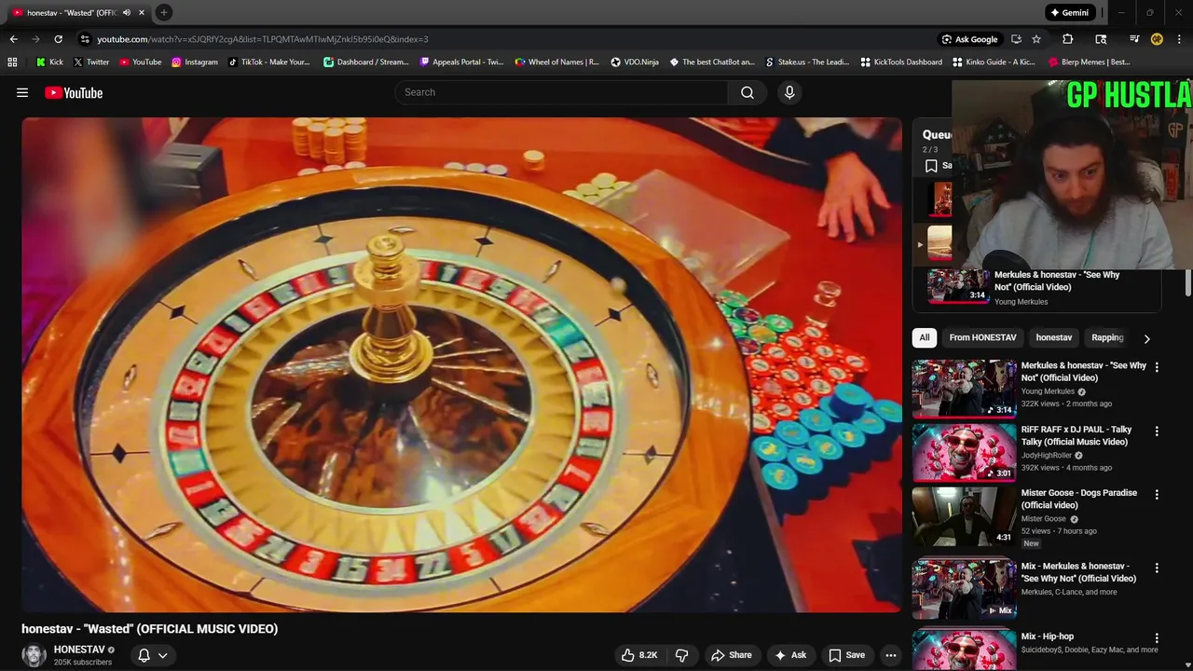Viewport: 1193px width, 671px height.
Task: Open the See Why Not recommended thumbnail
Action: tap(964, 389)
